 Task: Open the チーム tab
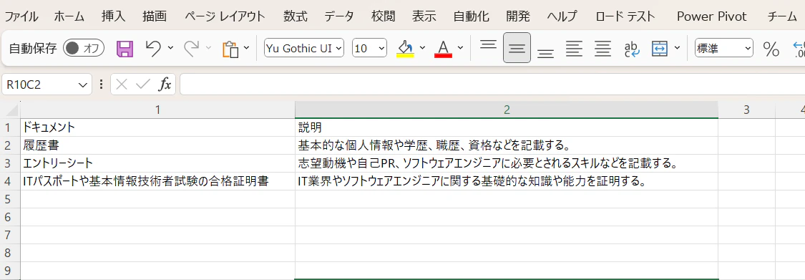click(782, 16)
